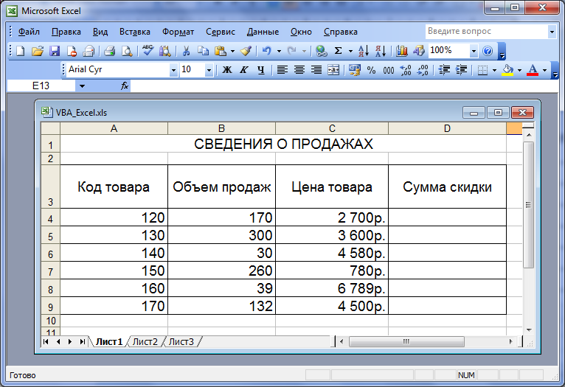Open the Paste options dropdown arrow
Viewport: 565px width, 387px height.
click(x=233, y=51)
